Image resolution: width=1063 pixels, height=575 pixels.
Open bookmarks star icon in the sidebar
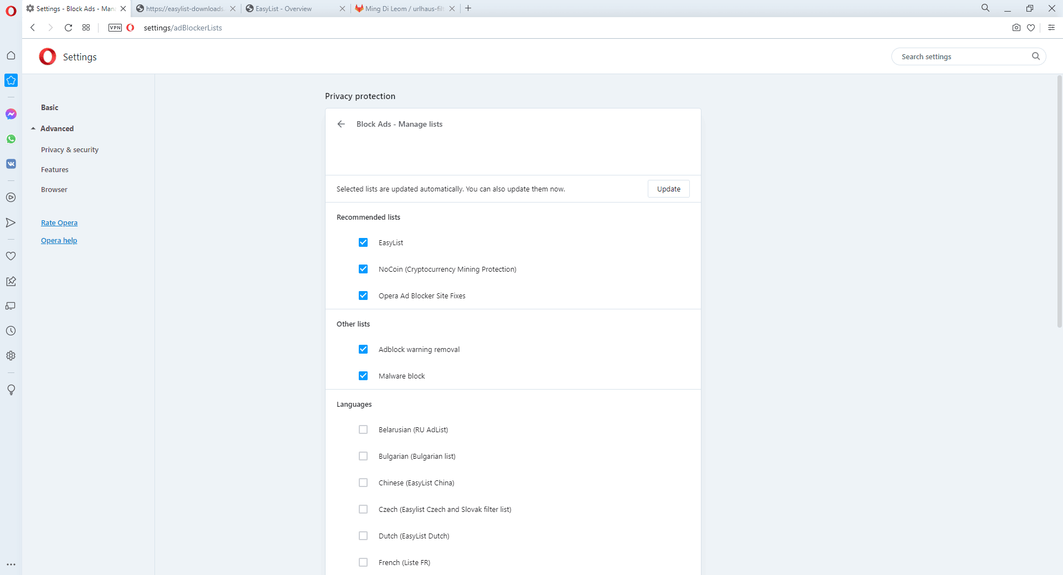click(x=11, y=80)
